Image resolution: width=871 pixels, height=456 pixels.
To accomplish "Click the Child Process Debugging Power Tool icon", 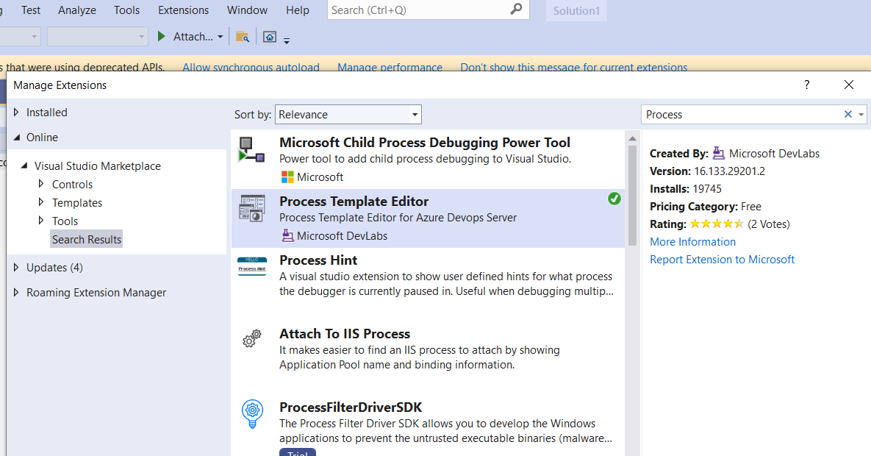I will pos(251,150).
